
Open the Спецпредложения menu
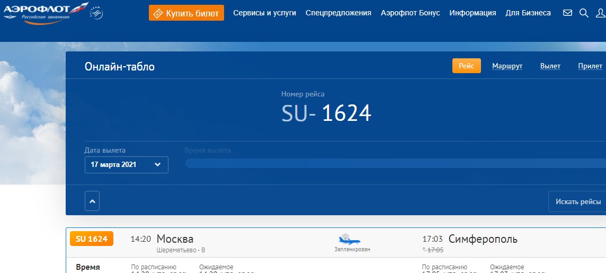pos(338,13)
